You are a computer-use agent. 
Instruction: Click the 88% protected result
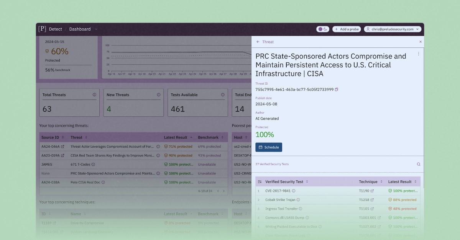point(402,200)
